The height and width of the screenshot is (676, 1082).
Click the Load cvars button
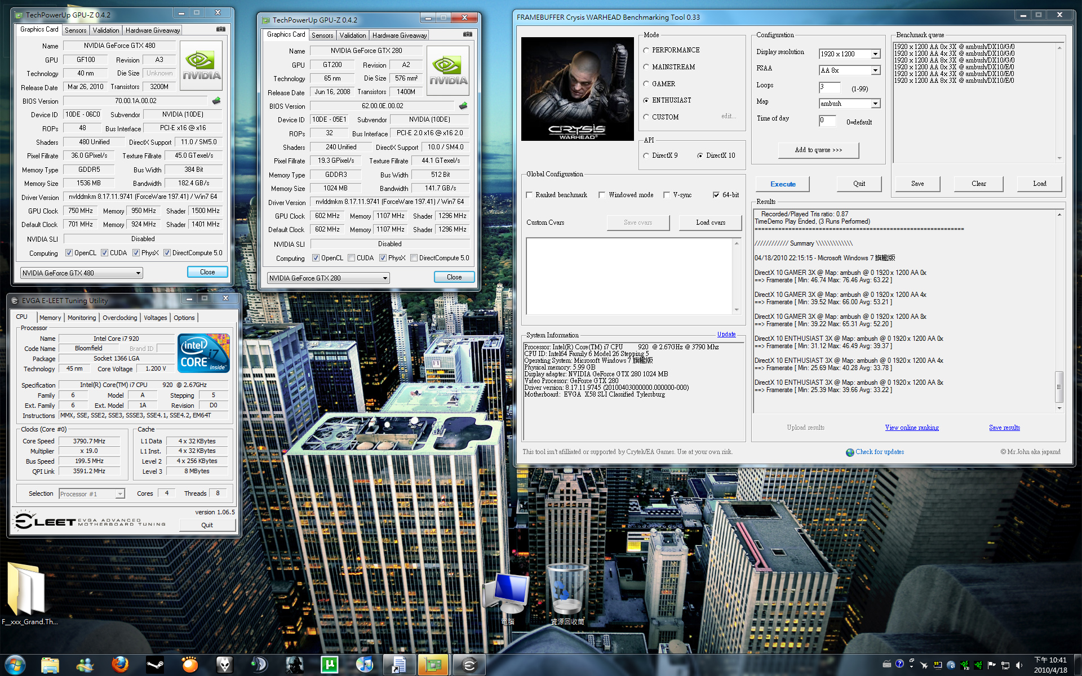click(711, 223)
